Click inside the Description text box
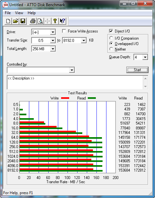Image resolution: width=155 pixels, height=198 pixels. tap(75, 82)
